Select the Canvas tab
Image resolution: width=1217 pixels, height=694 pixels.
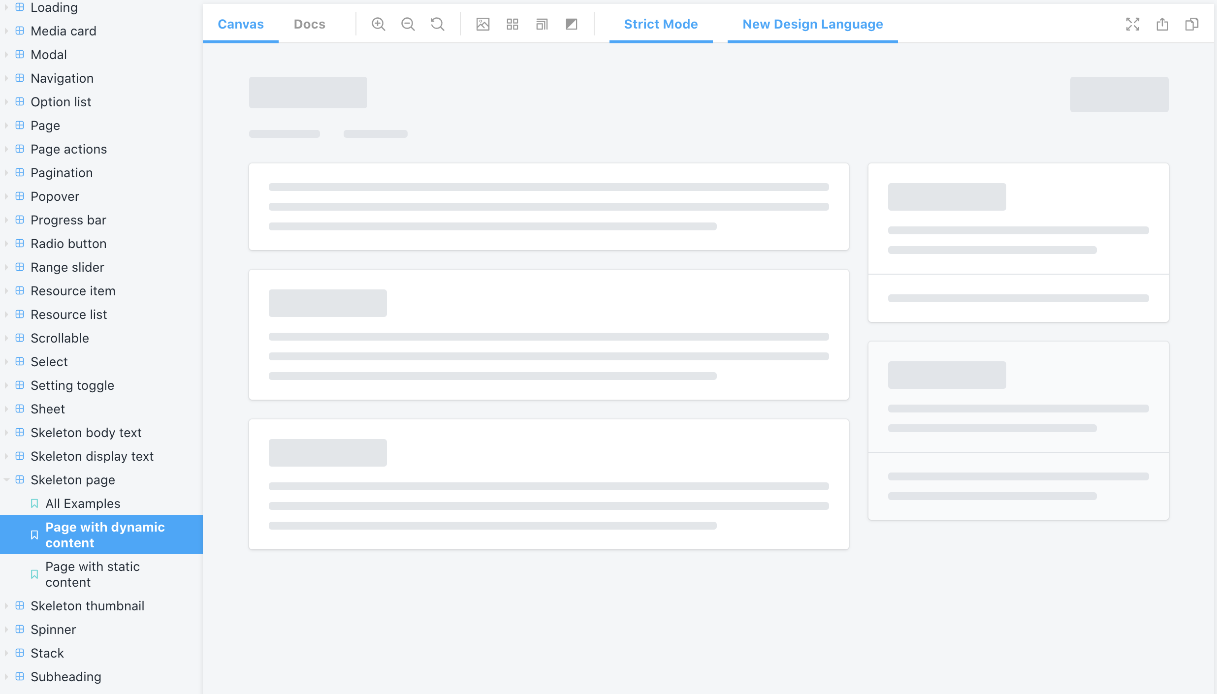point(241,24)
